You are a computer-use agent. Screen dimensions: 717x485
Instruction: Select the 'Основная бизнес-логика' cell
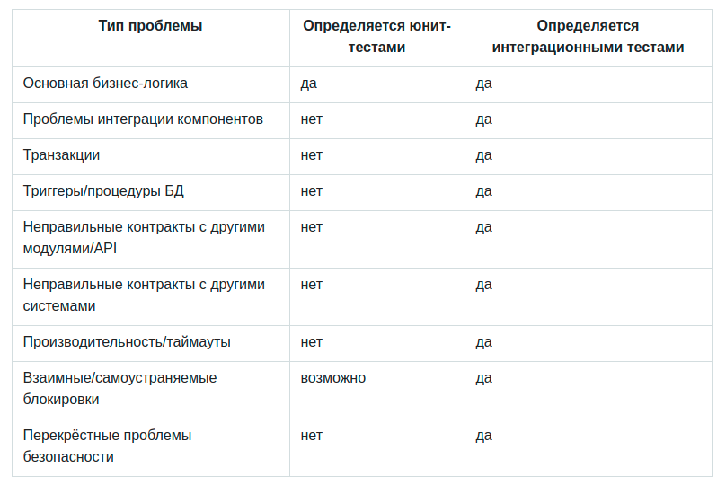[105, 84]
